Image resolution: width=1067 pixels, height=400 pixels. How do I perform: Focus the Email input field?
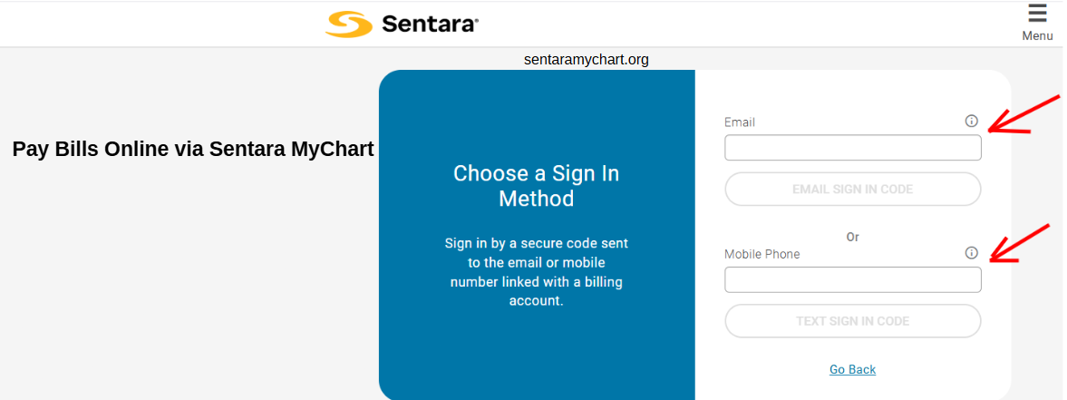[853, 148]
